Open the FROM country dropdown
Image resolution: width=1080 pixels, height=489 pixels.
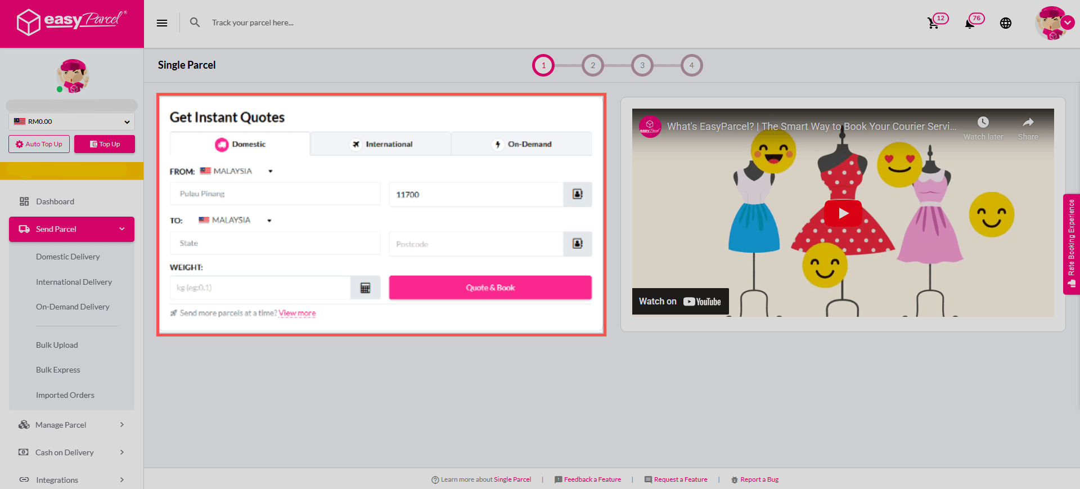[x=236, y=171]
